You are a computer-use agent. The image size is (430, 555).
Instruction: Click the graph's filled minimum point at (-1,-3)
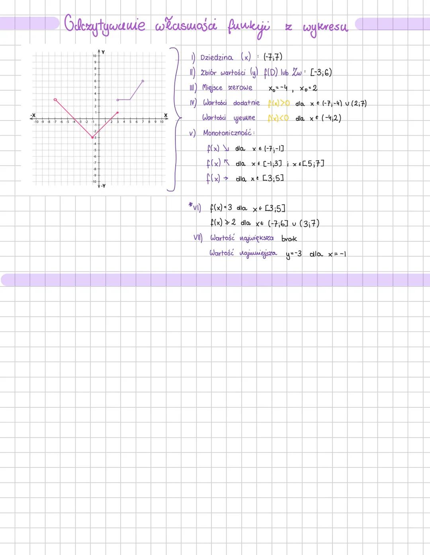click(92, 137)
